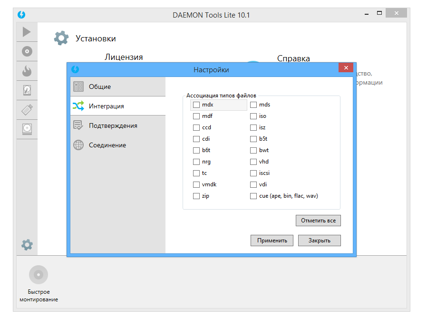
Task: Tick the tc checkbox
Action: pos(196,173)
